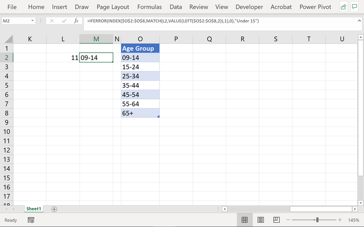The width and height of the screenshot is (364, 227).
Task: Click next sheet navigation arrow
Action: coord(14,209)
